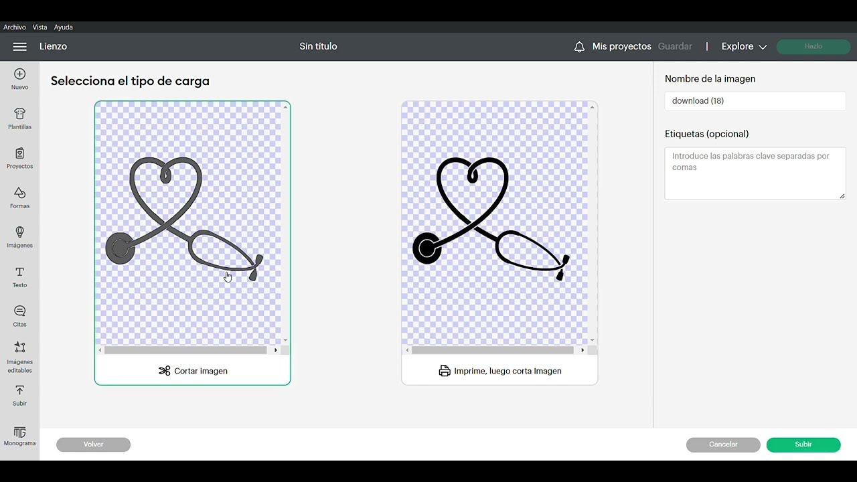Expand the Explore machine dropdown

pyautogui.click(x=744, y=46)
